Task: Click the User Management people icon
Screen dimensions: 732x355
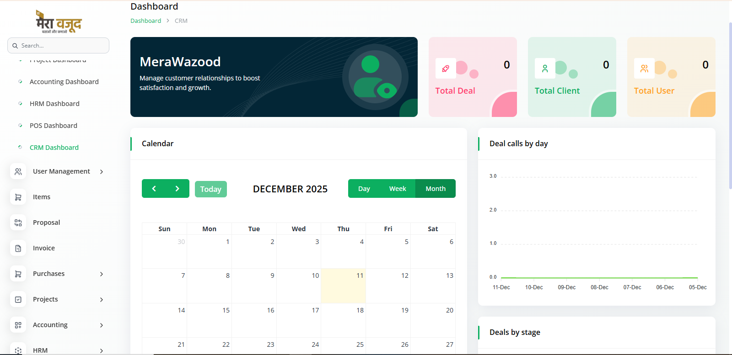Action: (x=18, y=171)
